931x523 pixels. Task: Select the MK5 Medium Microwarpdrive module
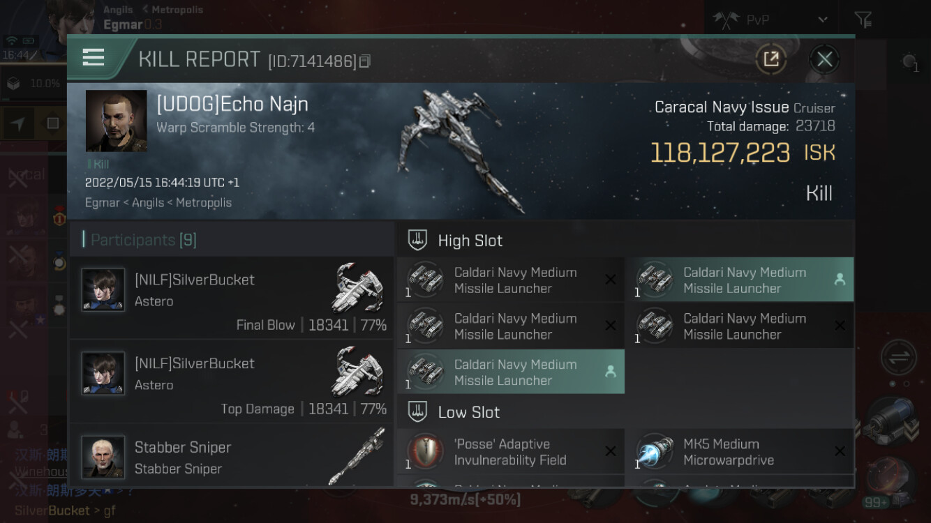pos(743,452)
